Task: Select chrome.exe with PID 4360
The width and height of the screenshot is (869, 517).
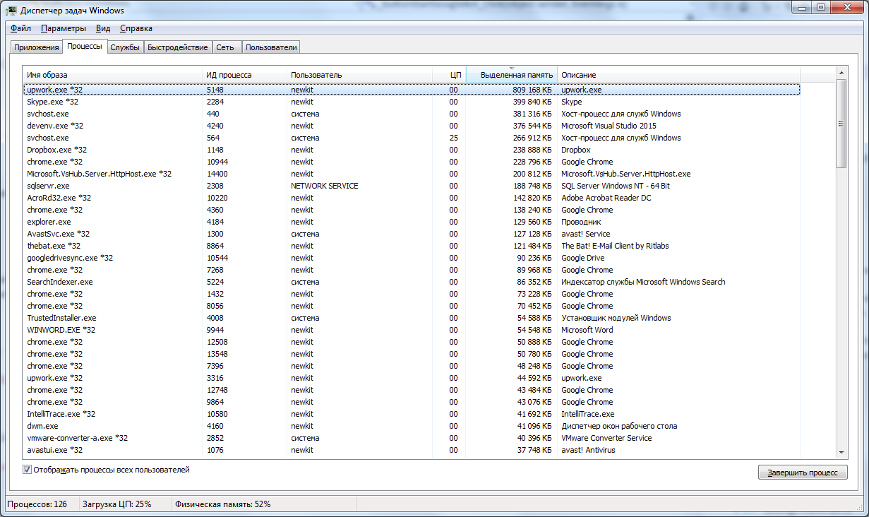Action: tap(412, 210)
